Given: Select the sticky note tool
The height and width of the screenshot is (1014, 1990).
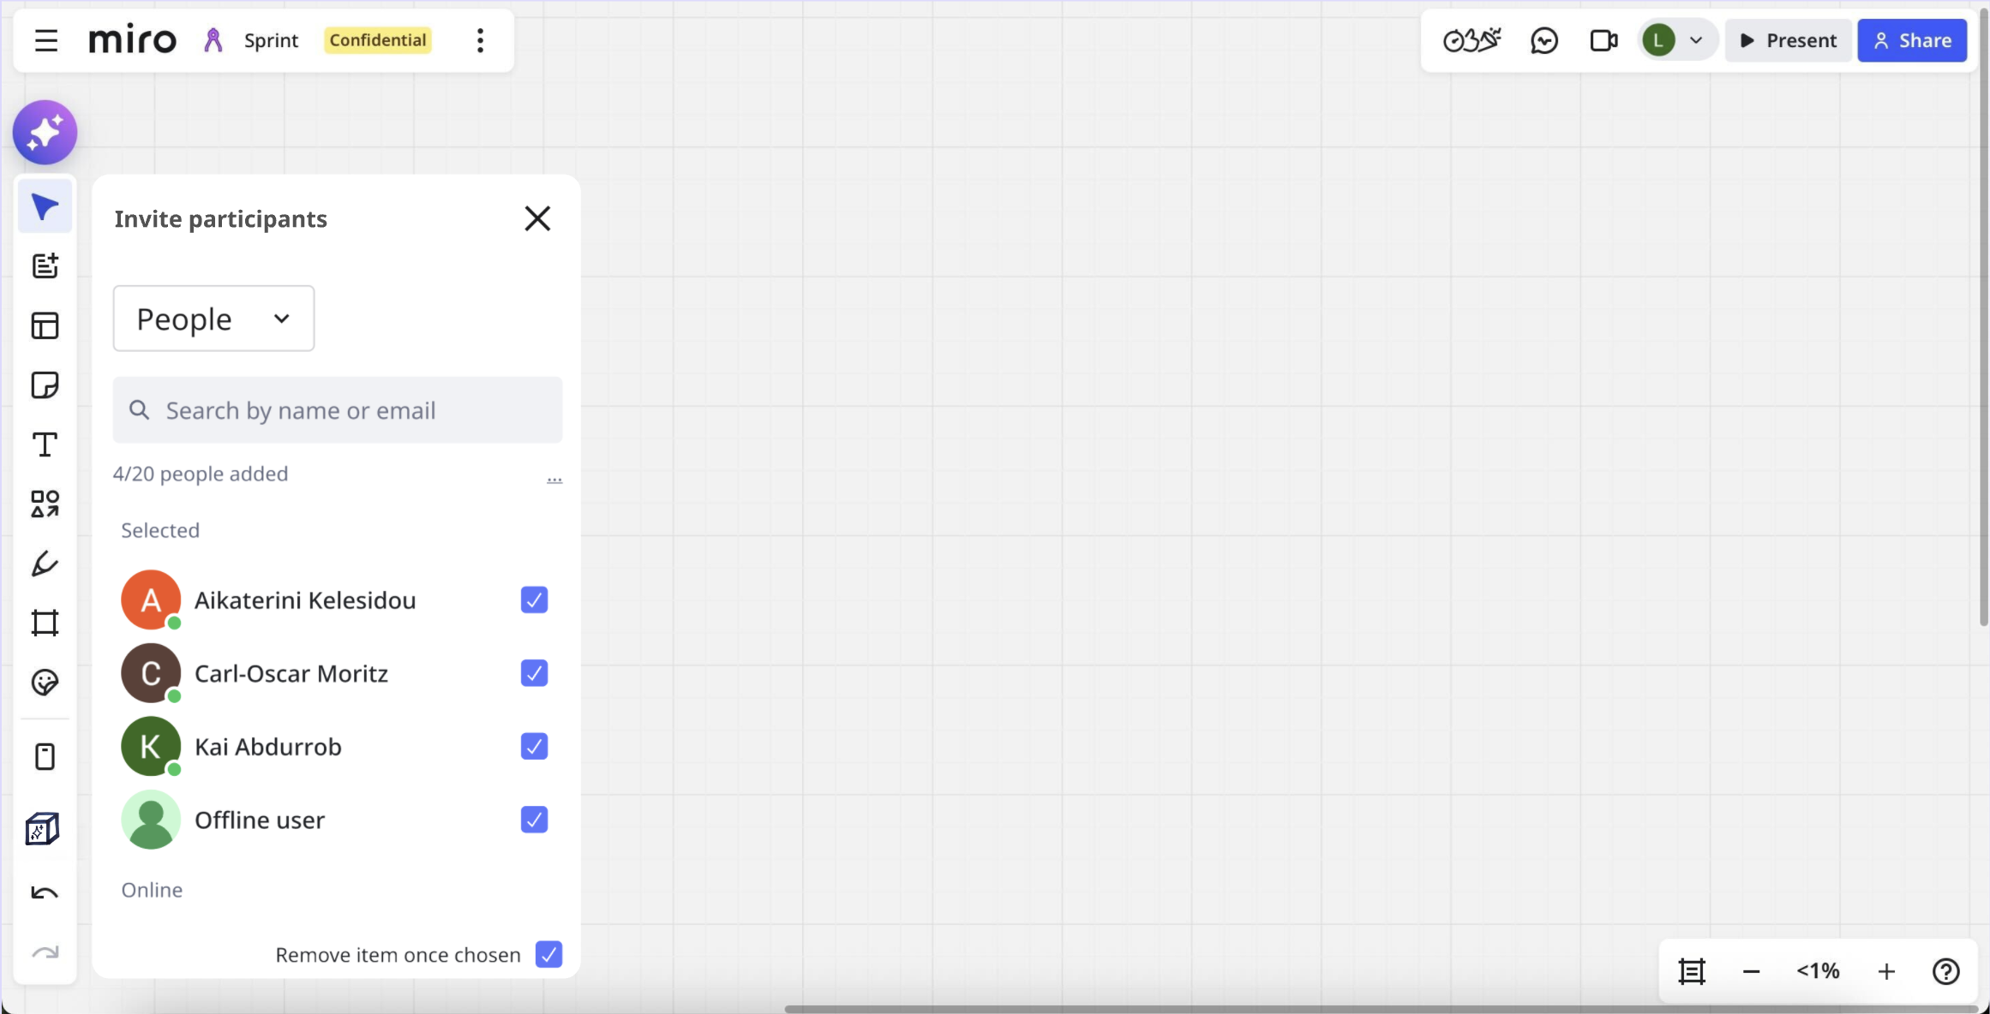Looking at the screenshot, I should pos(45,385).
